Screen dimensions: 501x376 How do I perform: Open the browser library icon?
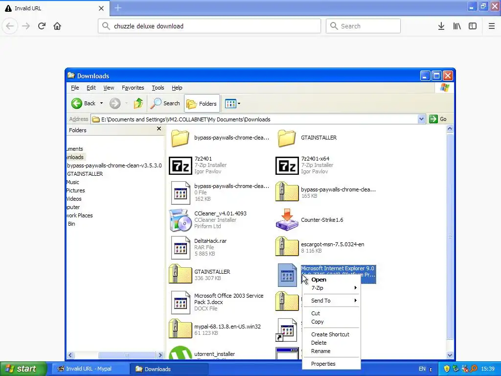click(457, 26)
